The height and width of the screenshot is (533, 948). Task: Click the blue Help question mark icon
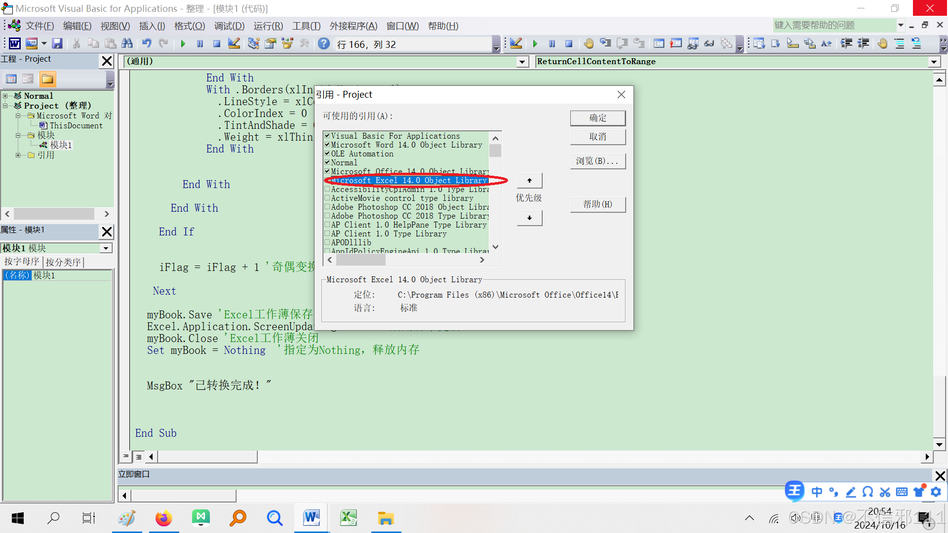tap(323, 44)
